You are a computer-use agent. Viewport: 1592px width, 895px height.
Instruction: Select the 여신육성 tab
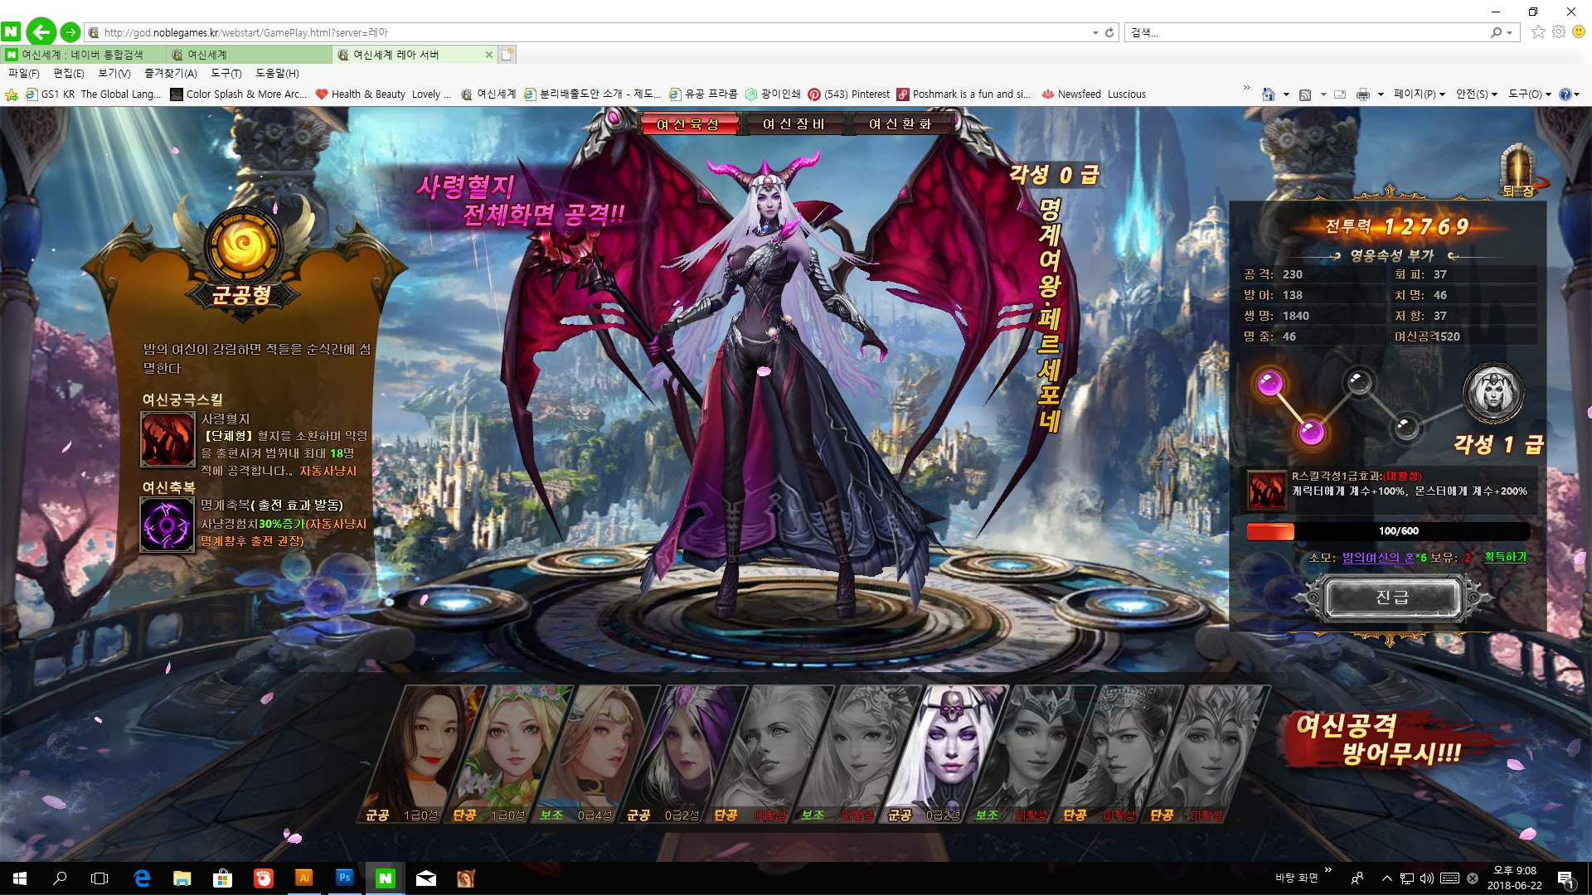[687, 124]
